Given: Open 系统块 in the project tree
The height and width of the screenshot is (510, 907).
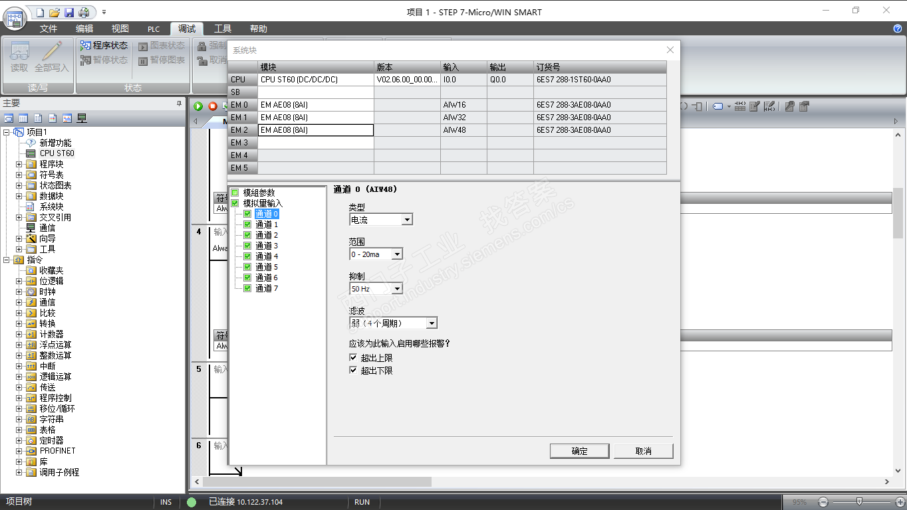Looking at the screenshot, I should (51, 207).
